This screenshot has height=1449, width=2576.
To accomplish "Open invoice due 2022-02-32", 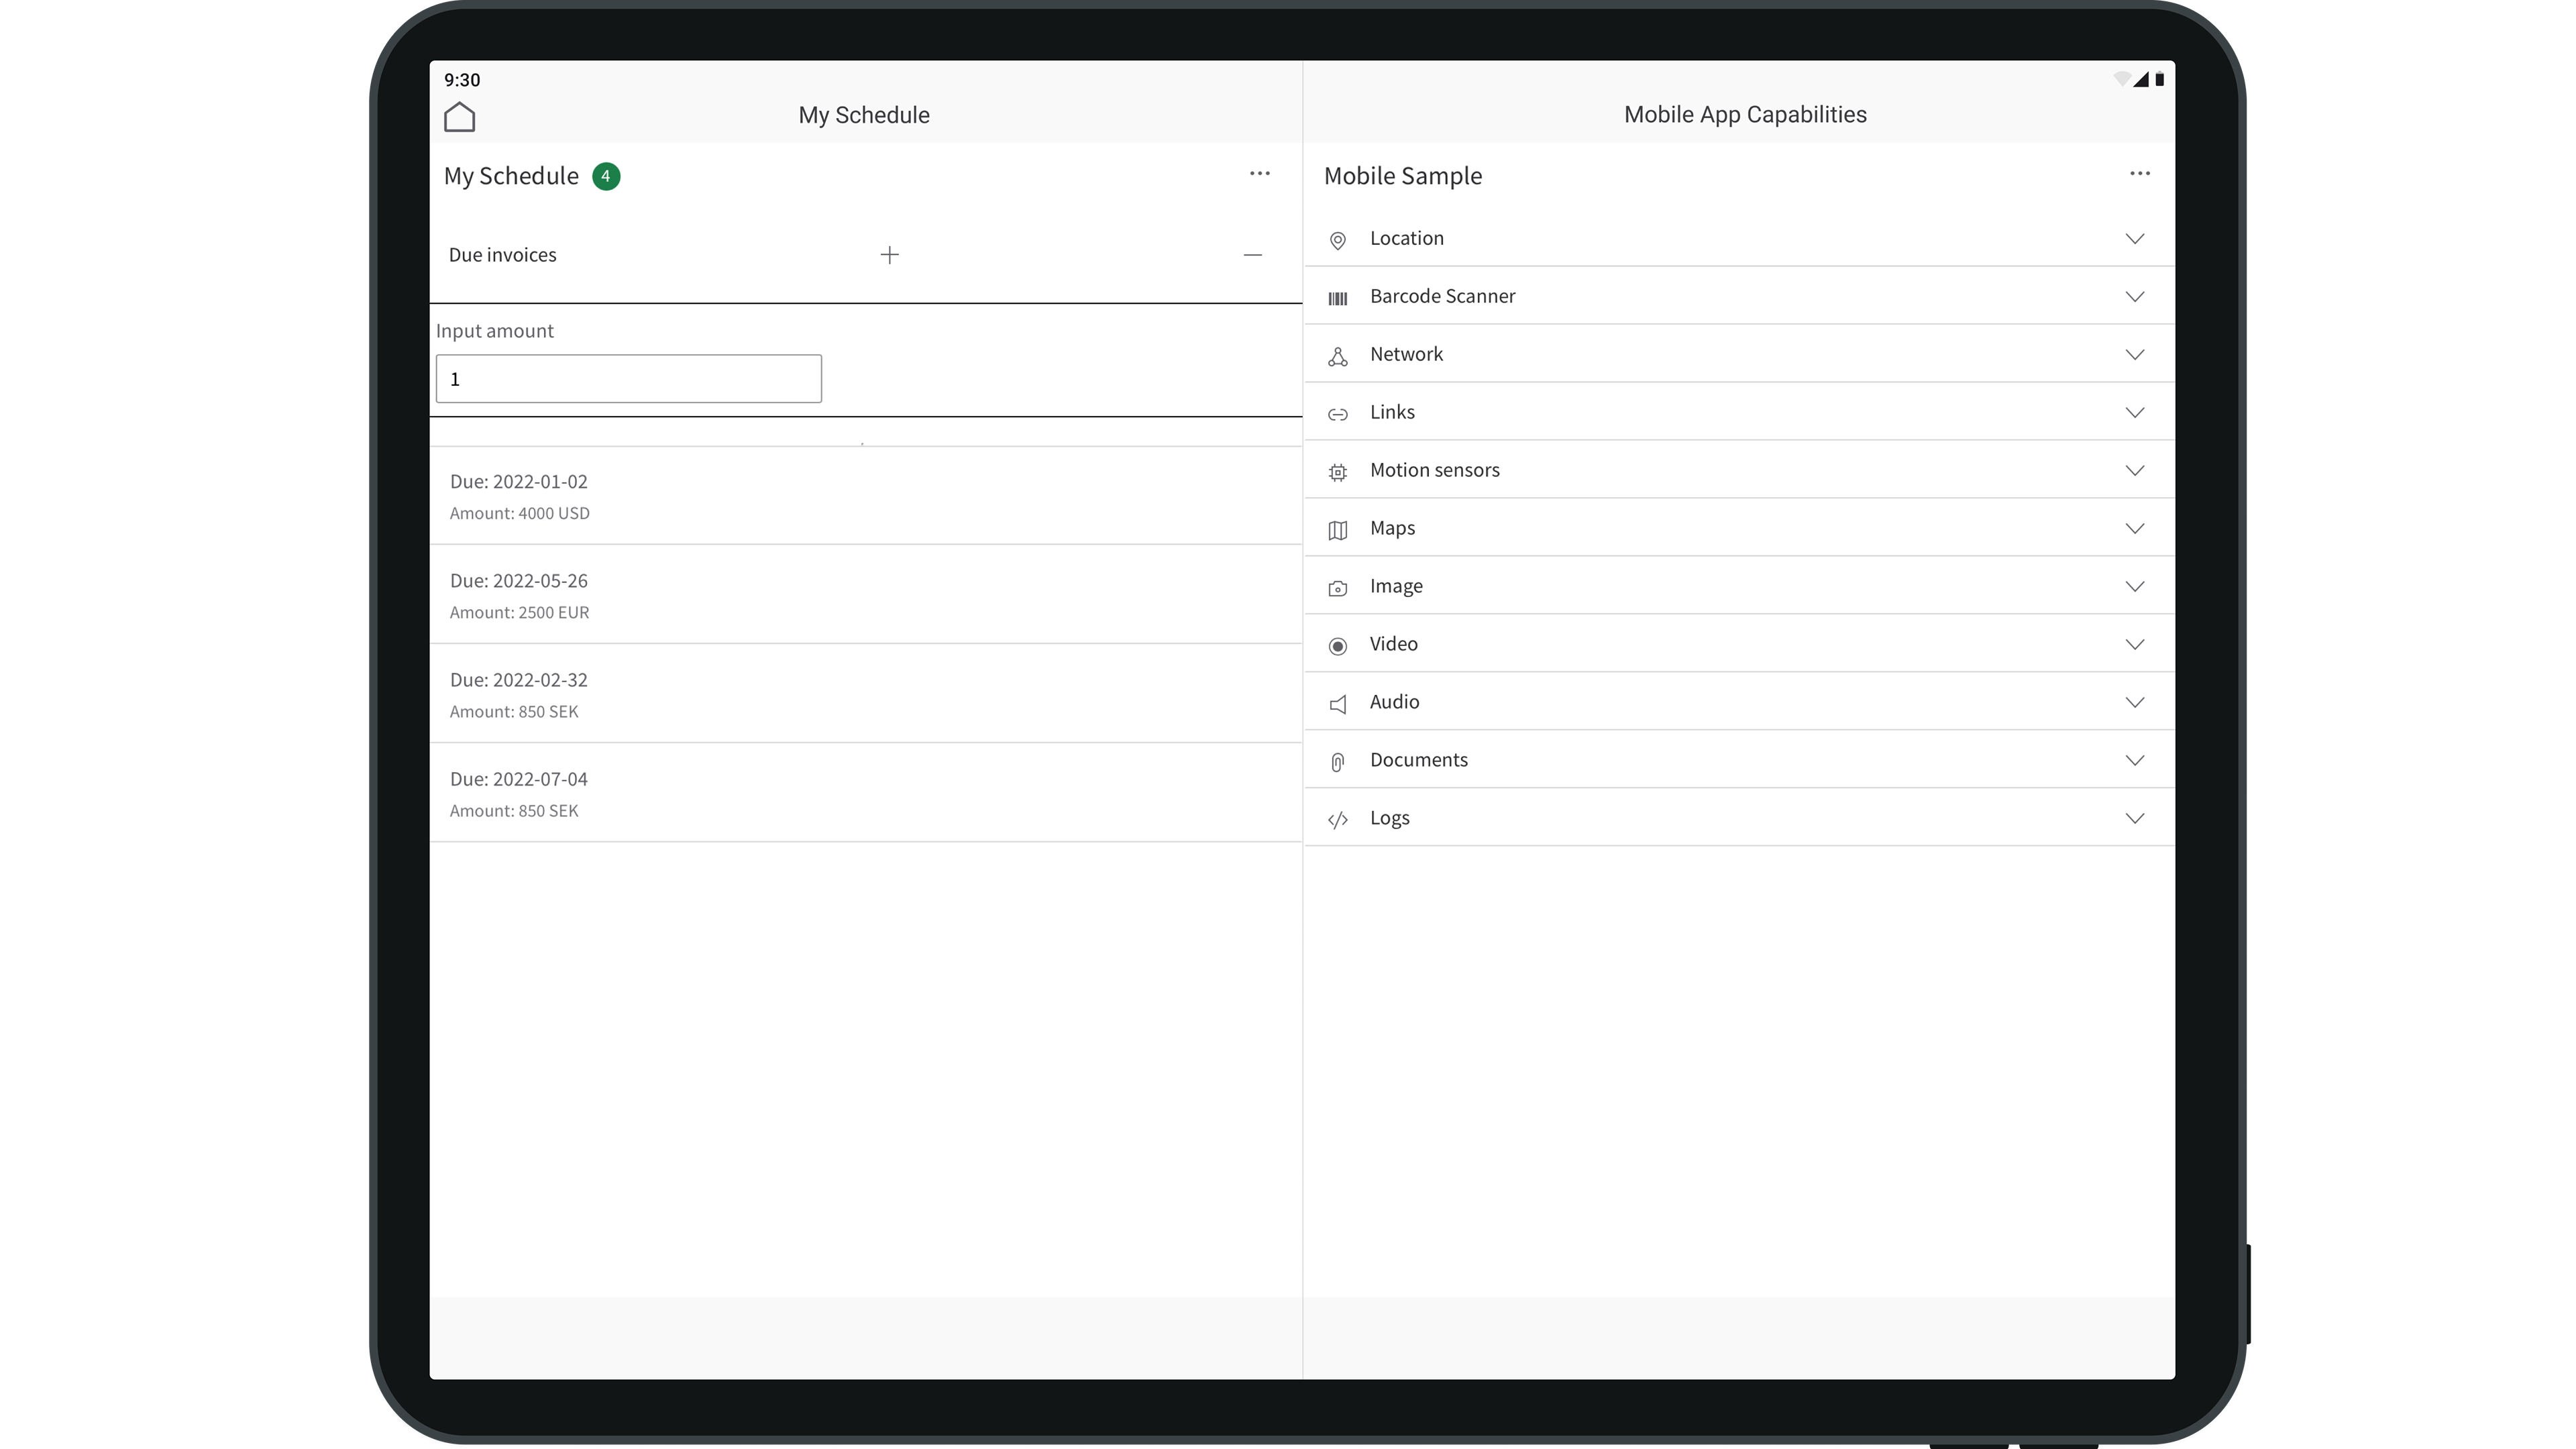I will click(x=865, y=694).
